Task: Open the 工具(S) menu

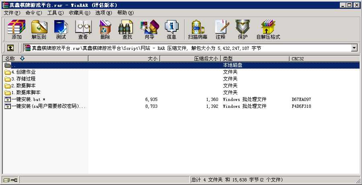Action: point(56,13)
